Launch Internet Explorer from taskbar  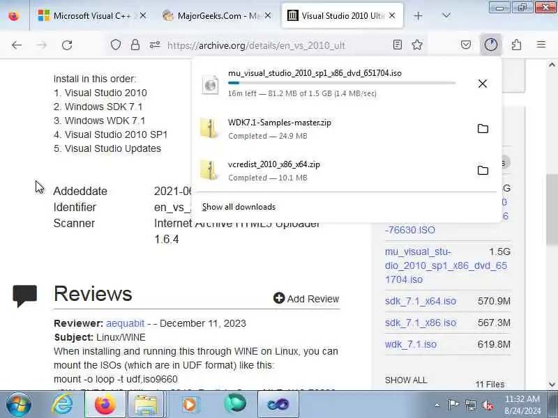pos(63,404)
